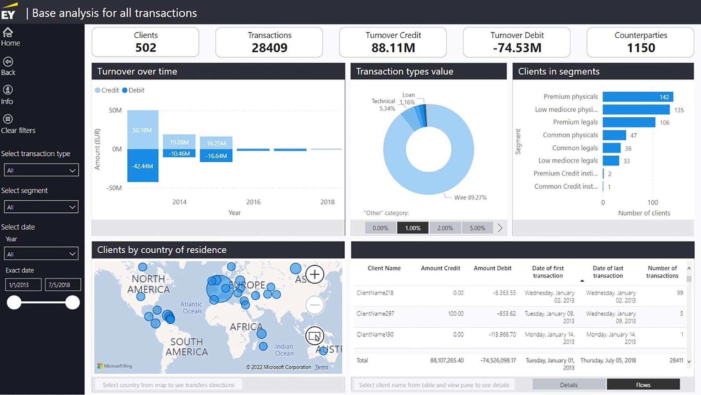Image resolution: width=701 pixels, height=395 pixels.
Task: Sort by Date of first transaction header
Action: [x=548, y=272]
